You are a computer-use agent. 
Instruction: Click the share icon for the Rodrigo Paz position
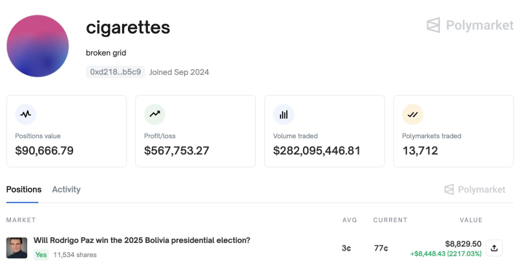click(494, 248)
